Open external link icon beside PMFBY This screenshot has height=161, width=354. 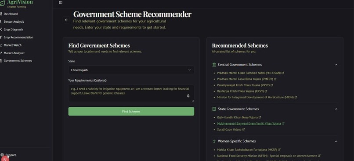tap(275, 79)
